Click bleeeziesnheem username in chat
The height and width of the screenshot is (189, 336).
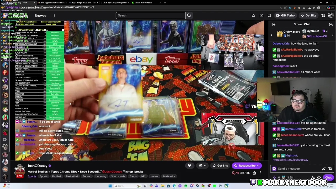coord(292,135)
